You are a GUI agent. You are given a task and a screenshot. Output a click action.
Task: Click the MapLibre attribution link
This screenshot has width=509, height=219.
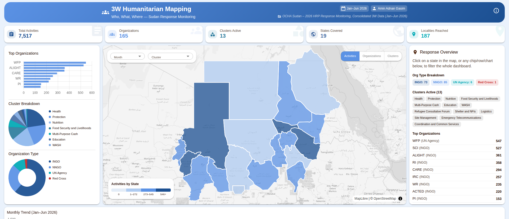(361, 199)
